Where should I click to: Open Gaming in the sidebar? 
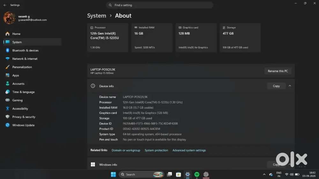[17, 100]
